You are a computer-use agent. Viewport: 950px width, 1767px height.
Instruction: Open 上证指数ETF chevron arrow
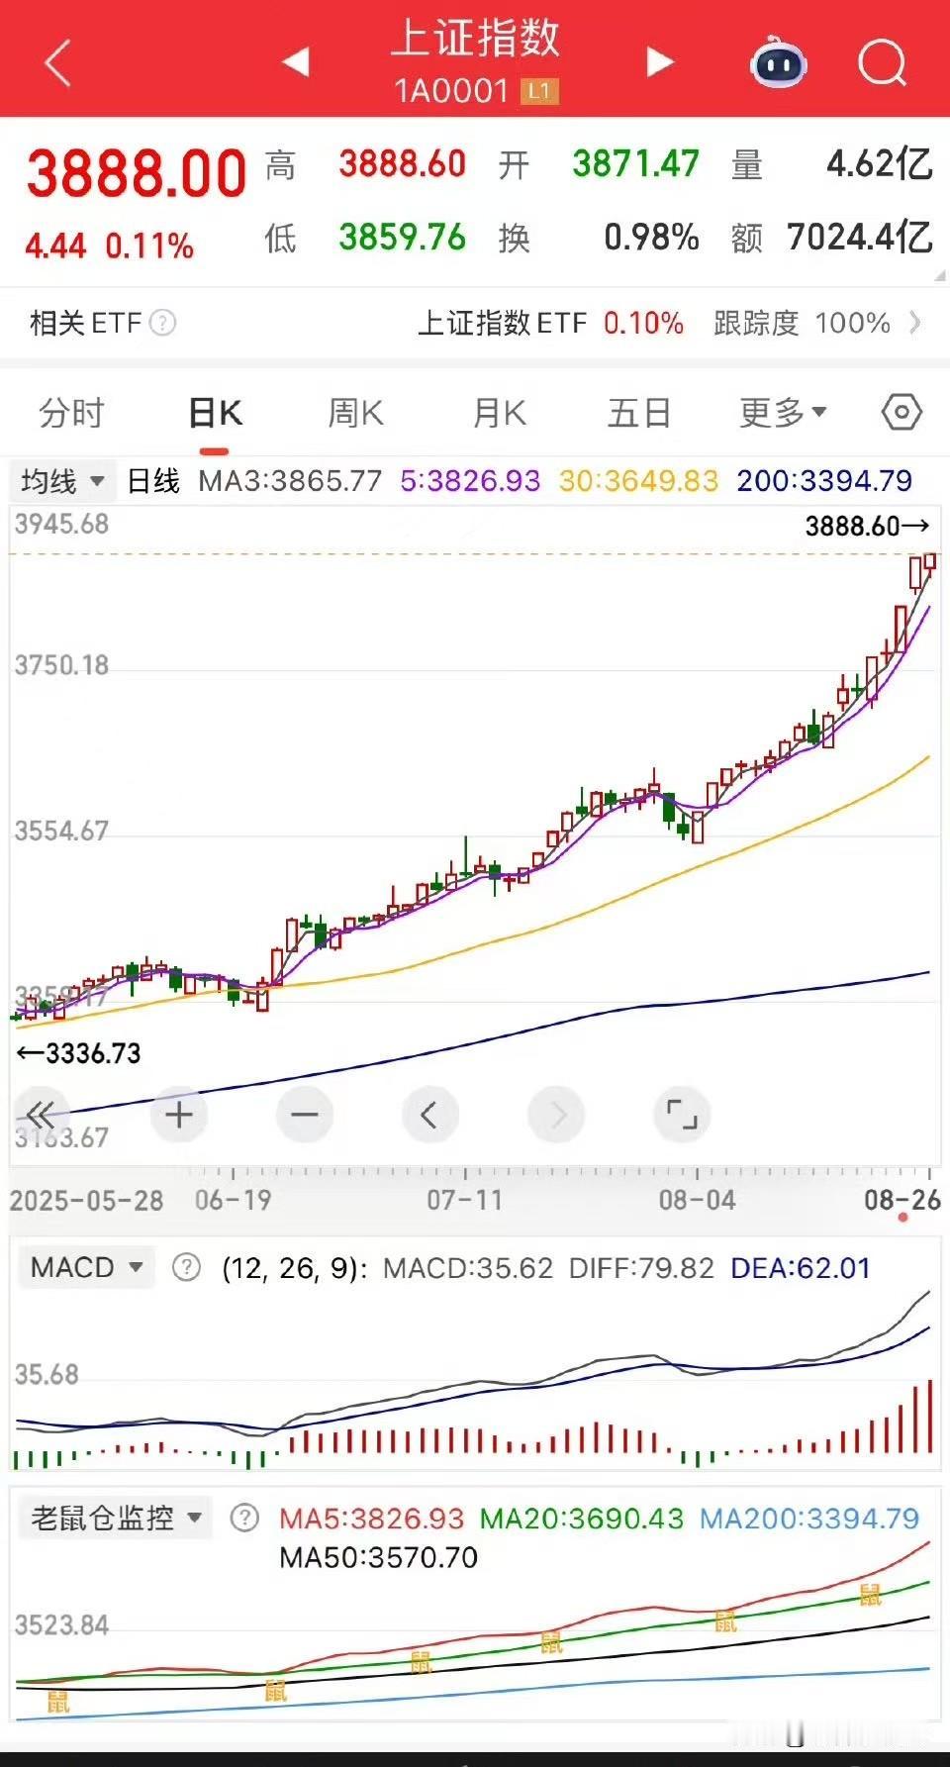pos(915,323)
